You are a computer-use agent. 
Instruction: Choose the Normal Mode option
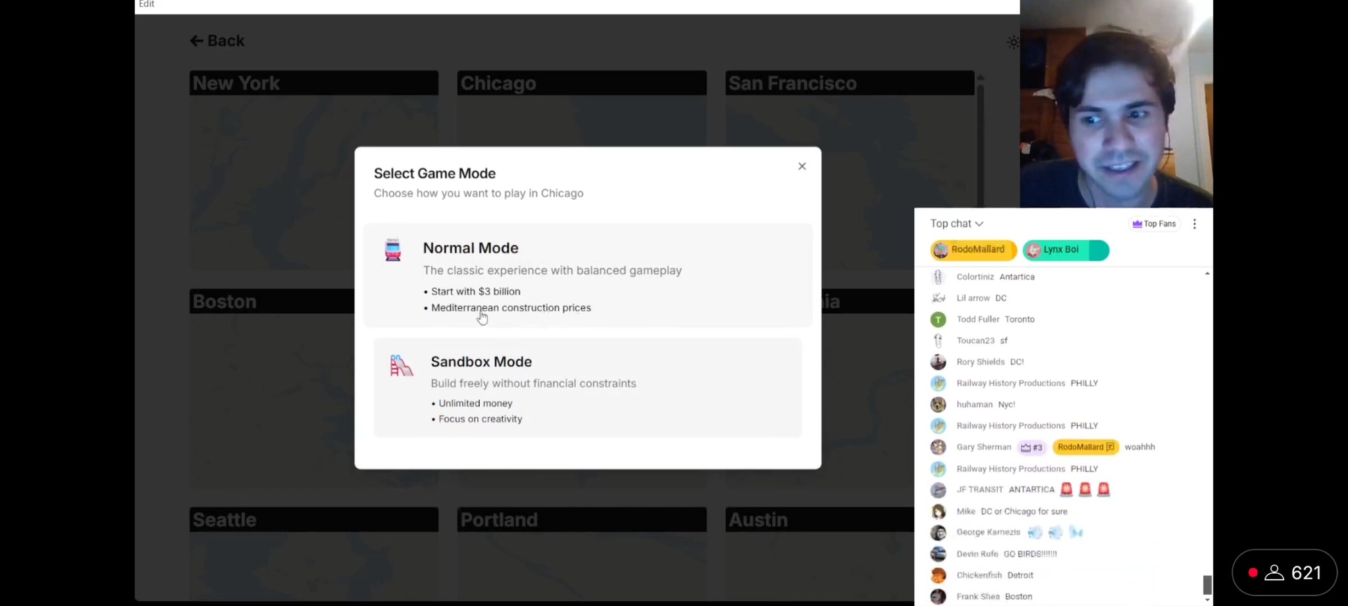(x=587, y=276)
